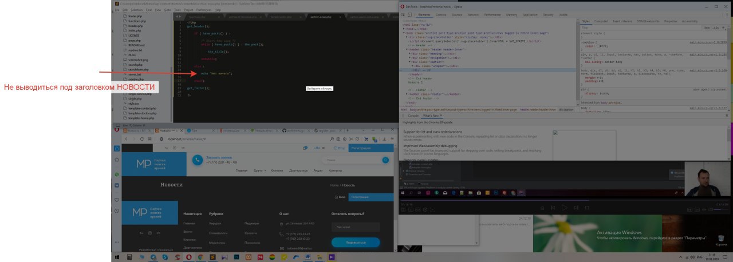Click the Ваш email input in footer
The image size is (733, 262).
point(356,227)
